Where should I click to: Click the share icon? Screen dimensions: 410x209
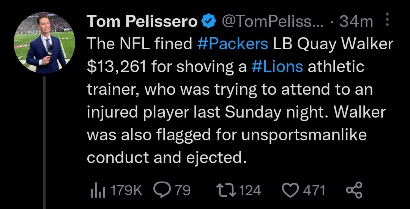355,190
